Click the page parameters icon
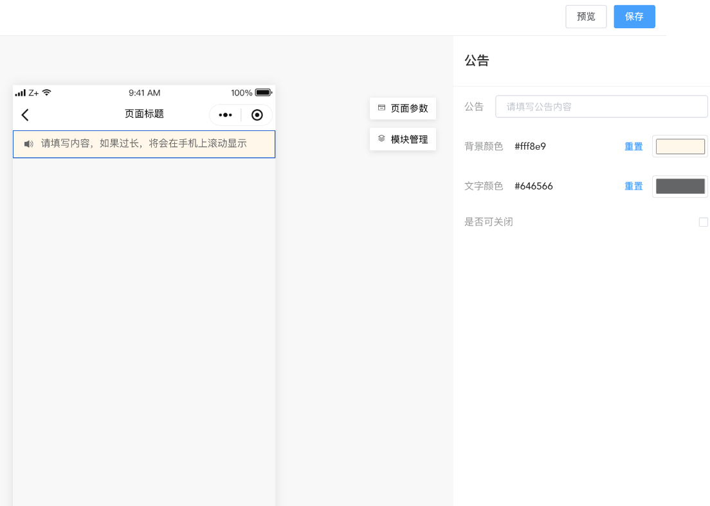Viewport: 710px width, 506px height. pos(381,108)
